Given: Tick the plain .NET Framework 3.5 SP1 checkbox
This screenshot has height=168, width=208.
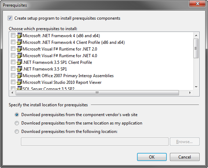Looking at the screenshot, I should pos(13,68).
